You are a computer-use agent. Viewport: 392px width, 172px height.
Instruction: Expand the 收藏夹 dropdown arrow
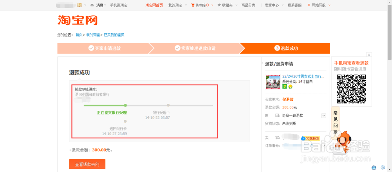236,5
